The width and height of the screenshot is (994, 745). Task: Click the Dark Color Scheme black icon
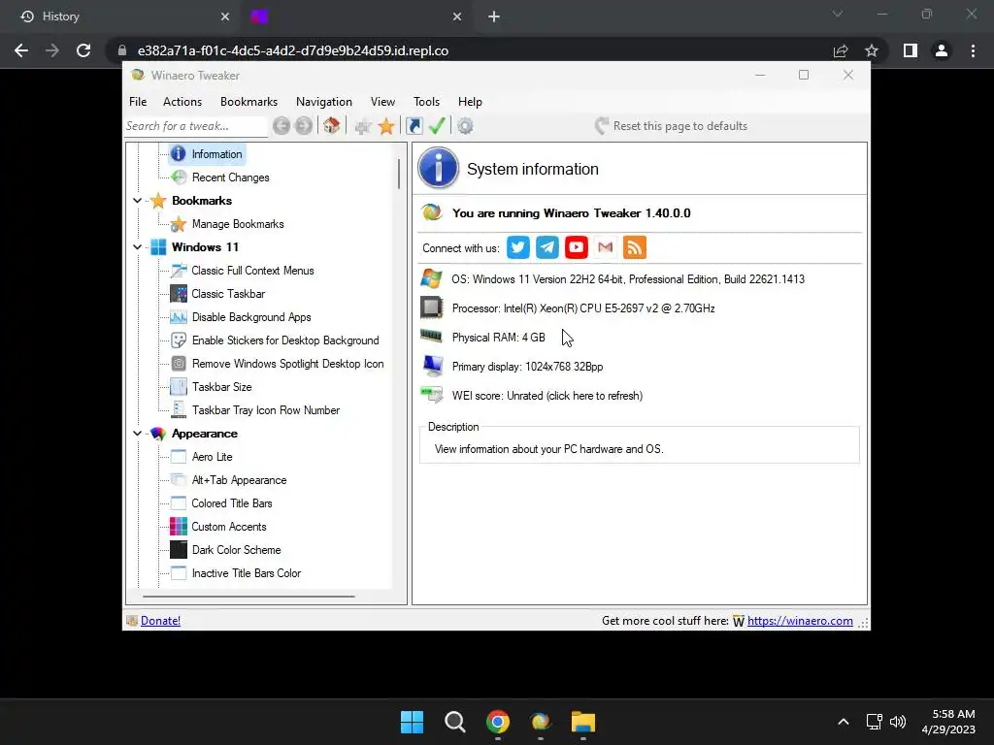179,550
